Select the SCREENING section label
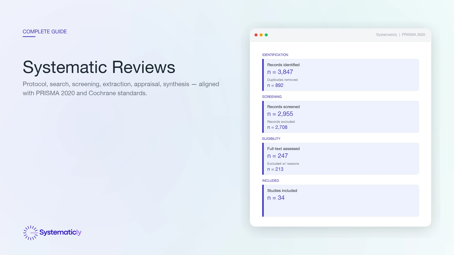Viewport: 454px width, 255px height. point(272,97)
